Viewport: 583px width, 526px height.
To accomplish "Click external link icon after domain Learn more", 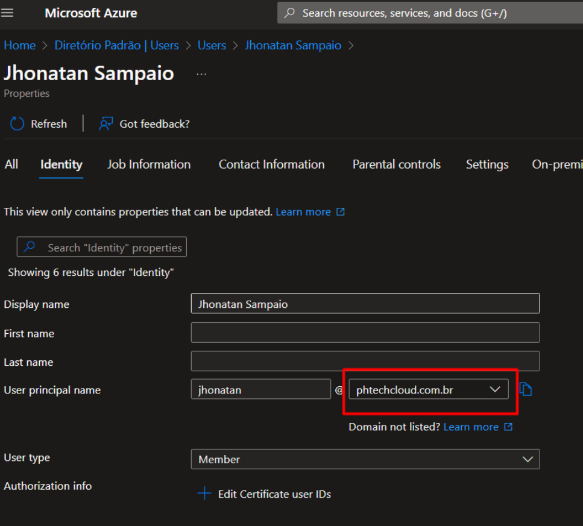I will (x=508, y=427).
